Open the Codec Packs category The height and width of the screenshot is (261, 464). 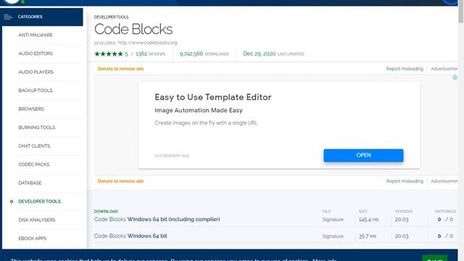click(34, 165)
